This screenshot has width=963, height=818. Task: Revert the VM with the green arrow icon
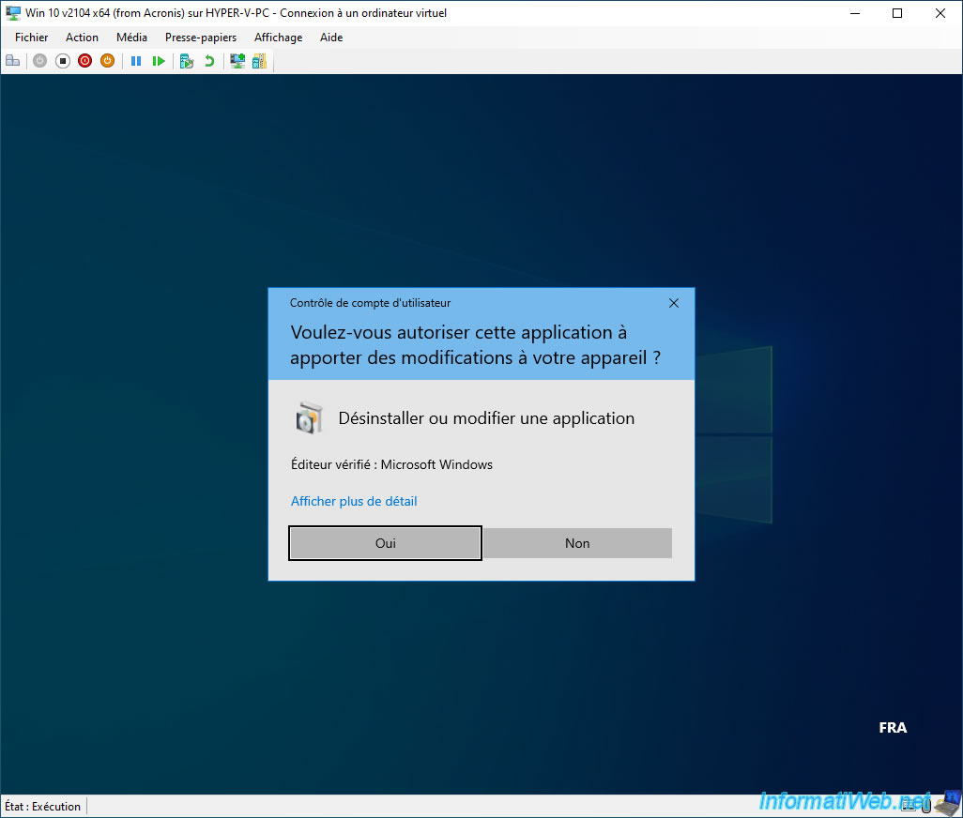point(209,61)
